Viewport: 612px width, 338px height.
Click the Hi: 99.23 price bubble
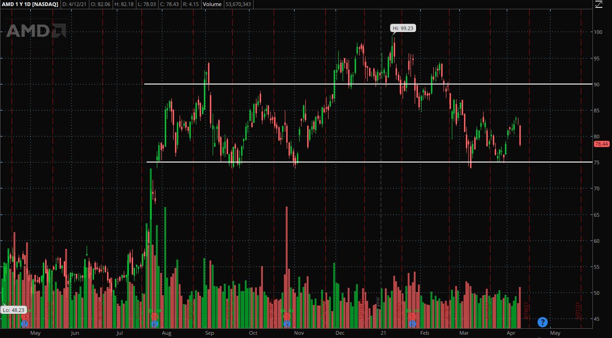[x=403, y=28]
